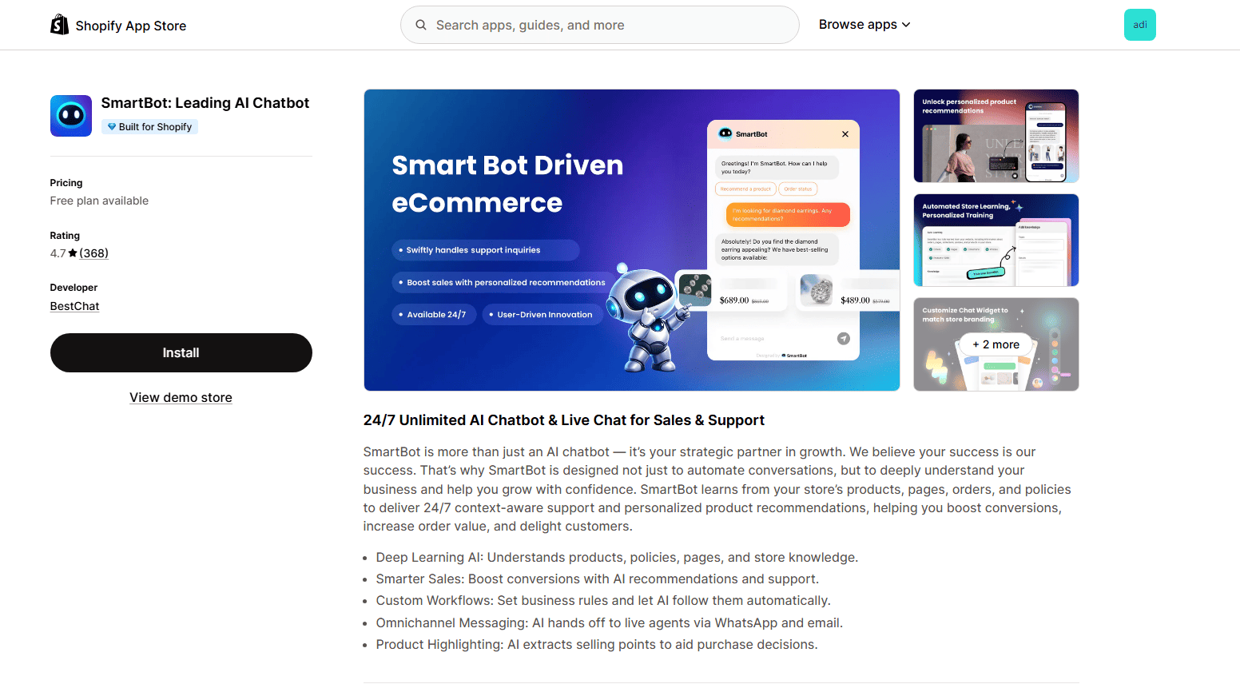The image size is (1240, 684).
Task: Click the robot mascot in the banner
Action: (647, 320)
